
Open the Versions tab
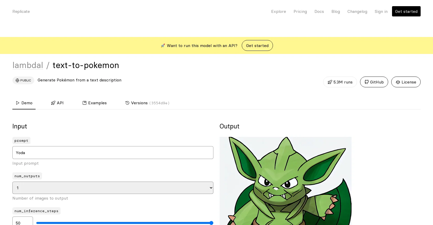(147, 103)
